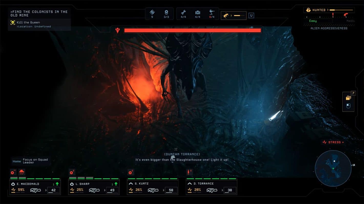
Task: Select S. Kurtz's red grenade ability icon
Action: pyautogui.click(x=131, y=172)
